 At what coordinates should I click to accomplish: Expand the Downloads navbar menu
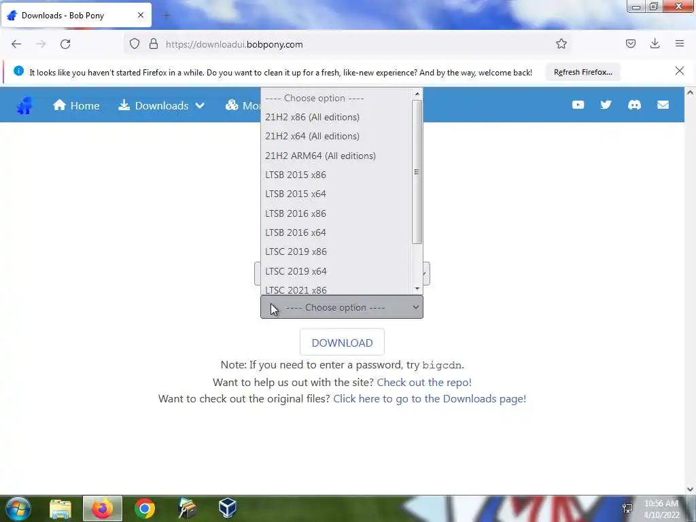(161, 105)
